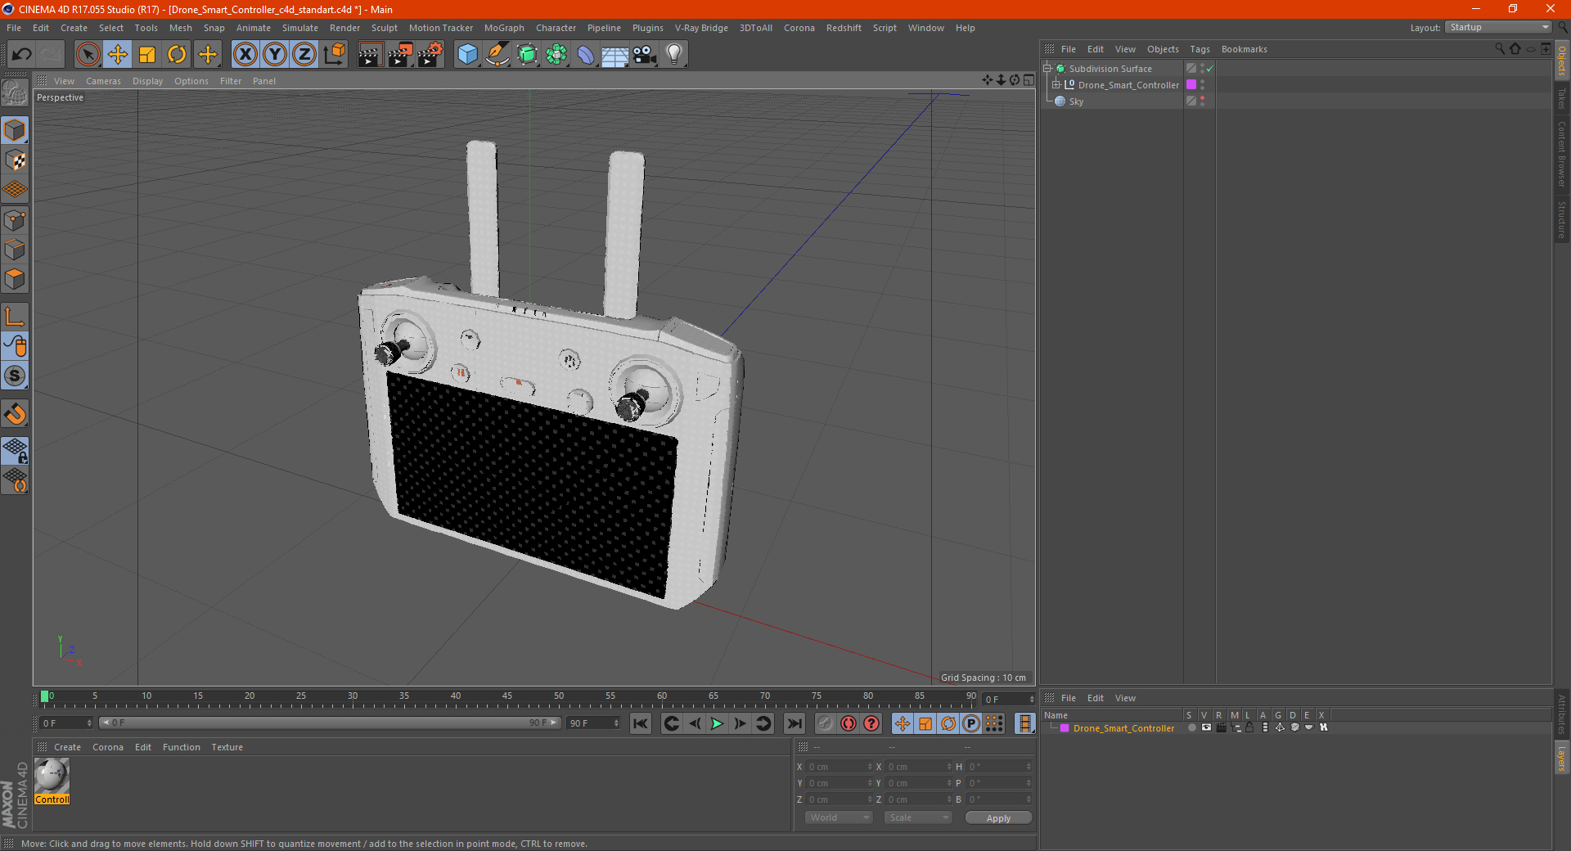Open the Layers side tab
Viewport: 1571px width, 851px height.
click(1562, 759)
